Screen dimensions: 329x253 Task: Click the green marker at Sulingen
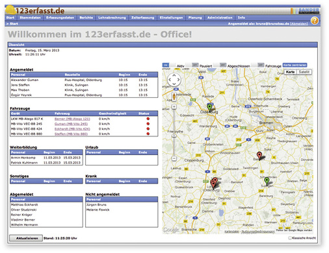(x=267, y=181)
